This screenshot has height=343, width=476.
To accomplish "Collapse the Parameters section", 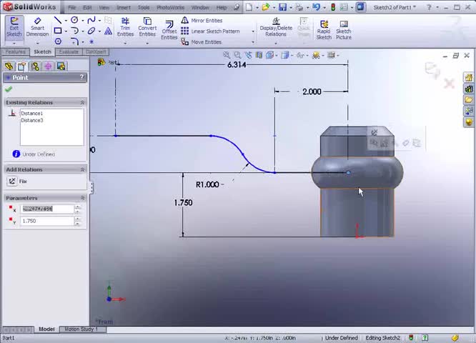I will pos(82,198).
